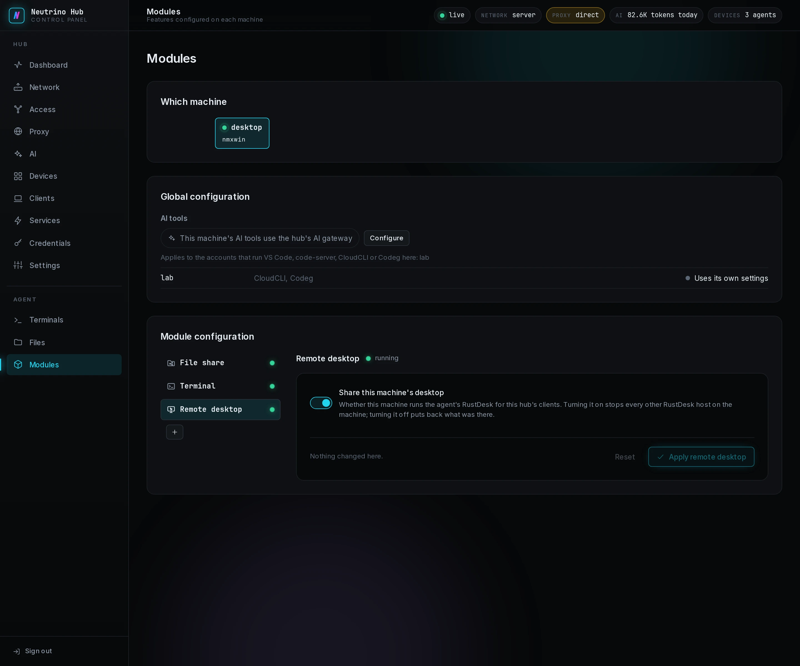Click the running status next to Remote desktop
This screenshot has height=666, width=800.
[x=382, y=358]
